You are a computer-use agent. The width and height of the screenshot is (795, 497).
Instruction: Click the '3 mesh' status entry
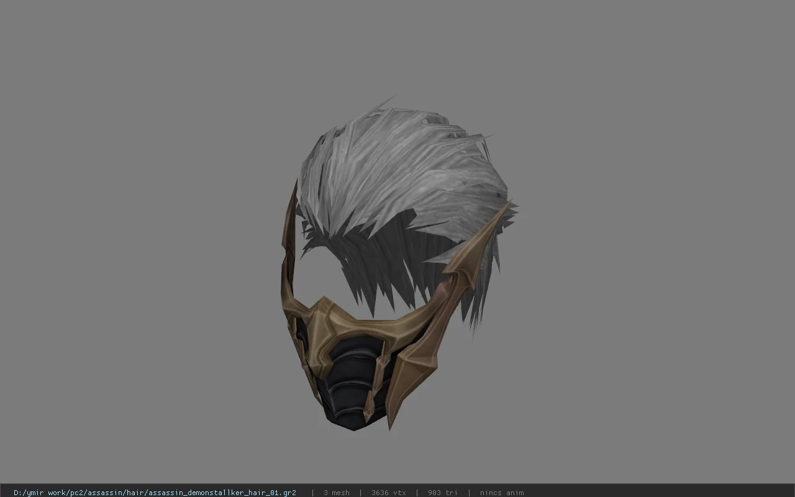(337, 493)
